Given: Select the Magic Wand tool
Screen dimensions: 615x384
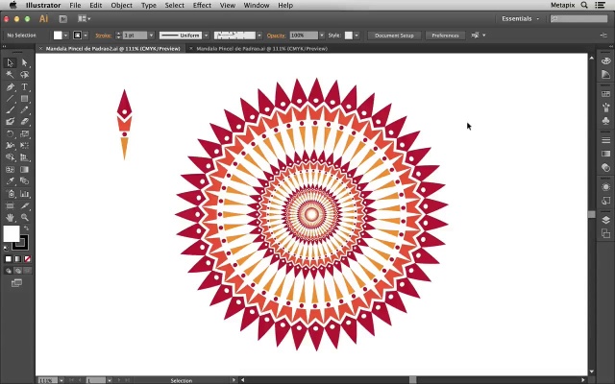Looking at the screenshot, I should [x=10, y=75].
